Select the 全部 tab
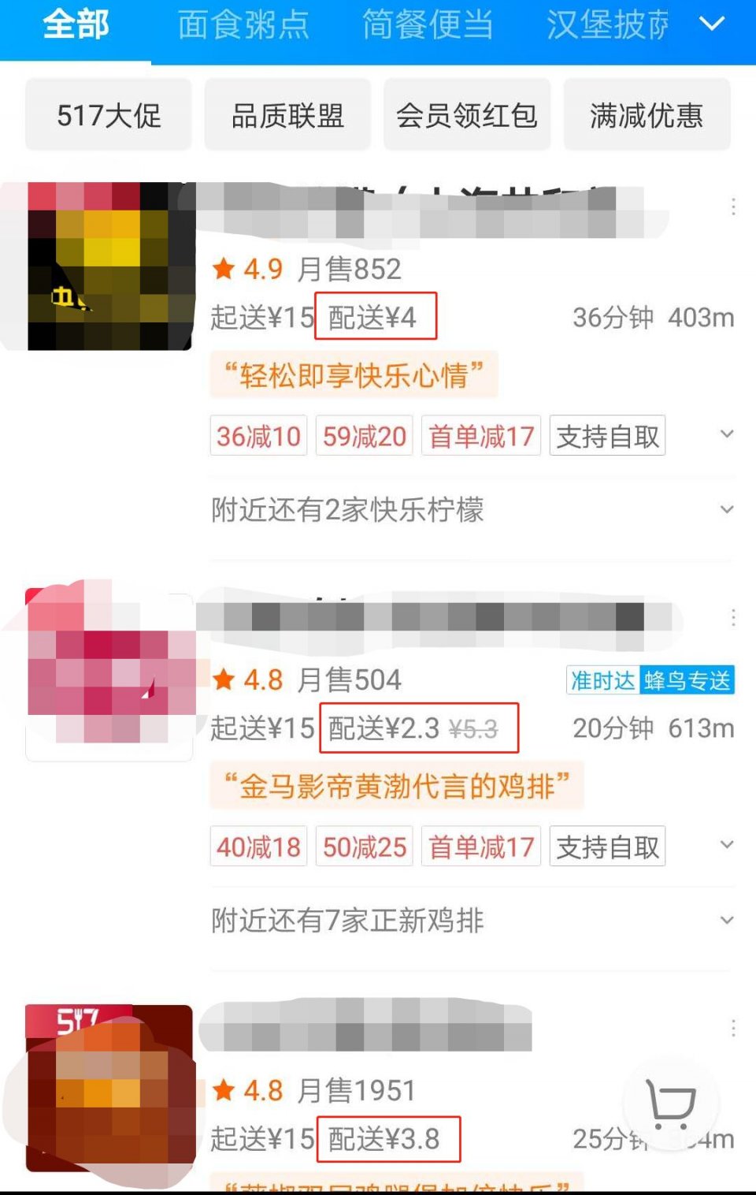Viewport: 756px width, 1195px height. coord(76,25)
